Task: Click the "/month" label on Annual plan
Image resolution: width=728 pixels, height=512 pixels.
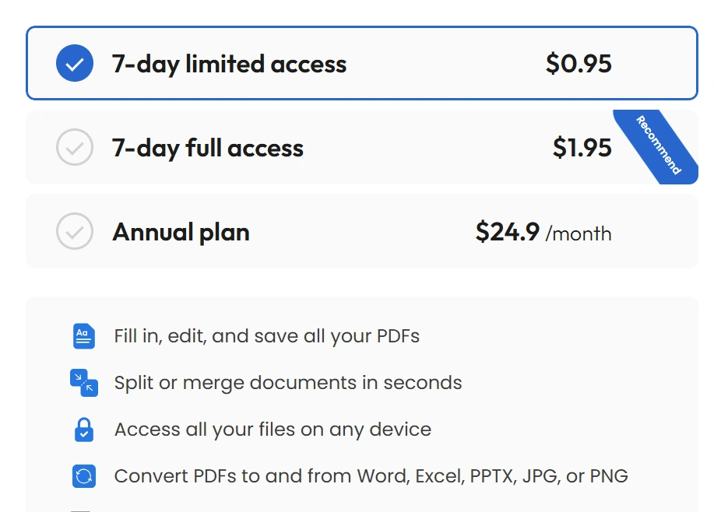Action: click(x=579, y=233)
